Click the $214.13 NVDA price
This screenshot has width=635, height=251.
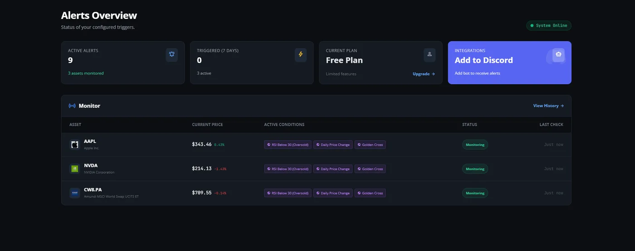click(x=202, y=169)
